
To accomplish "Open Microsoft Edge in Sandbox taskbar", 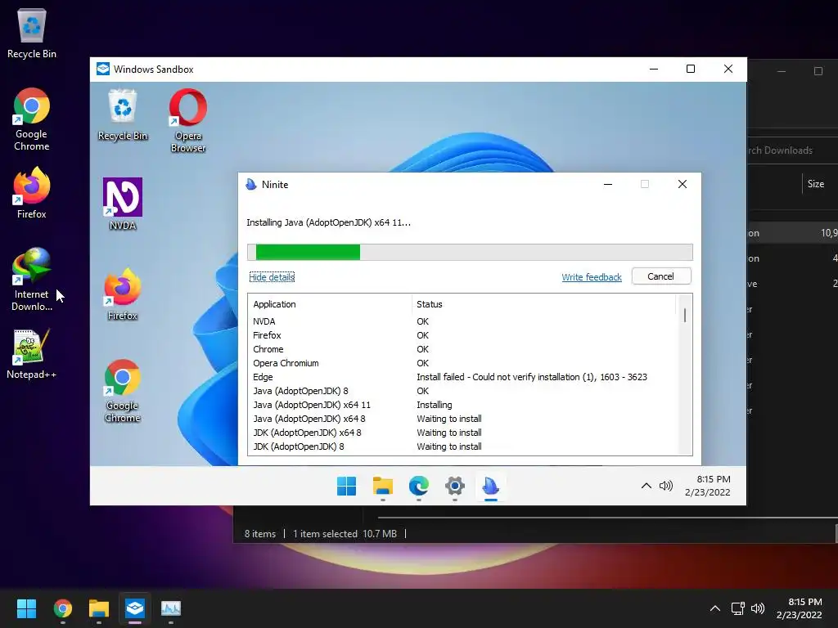I will [x=418, y=486].
